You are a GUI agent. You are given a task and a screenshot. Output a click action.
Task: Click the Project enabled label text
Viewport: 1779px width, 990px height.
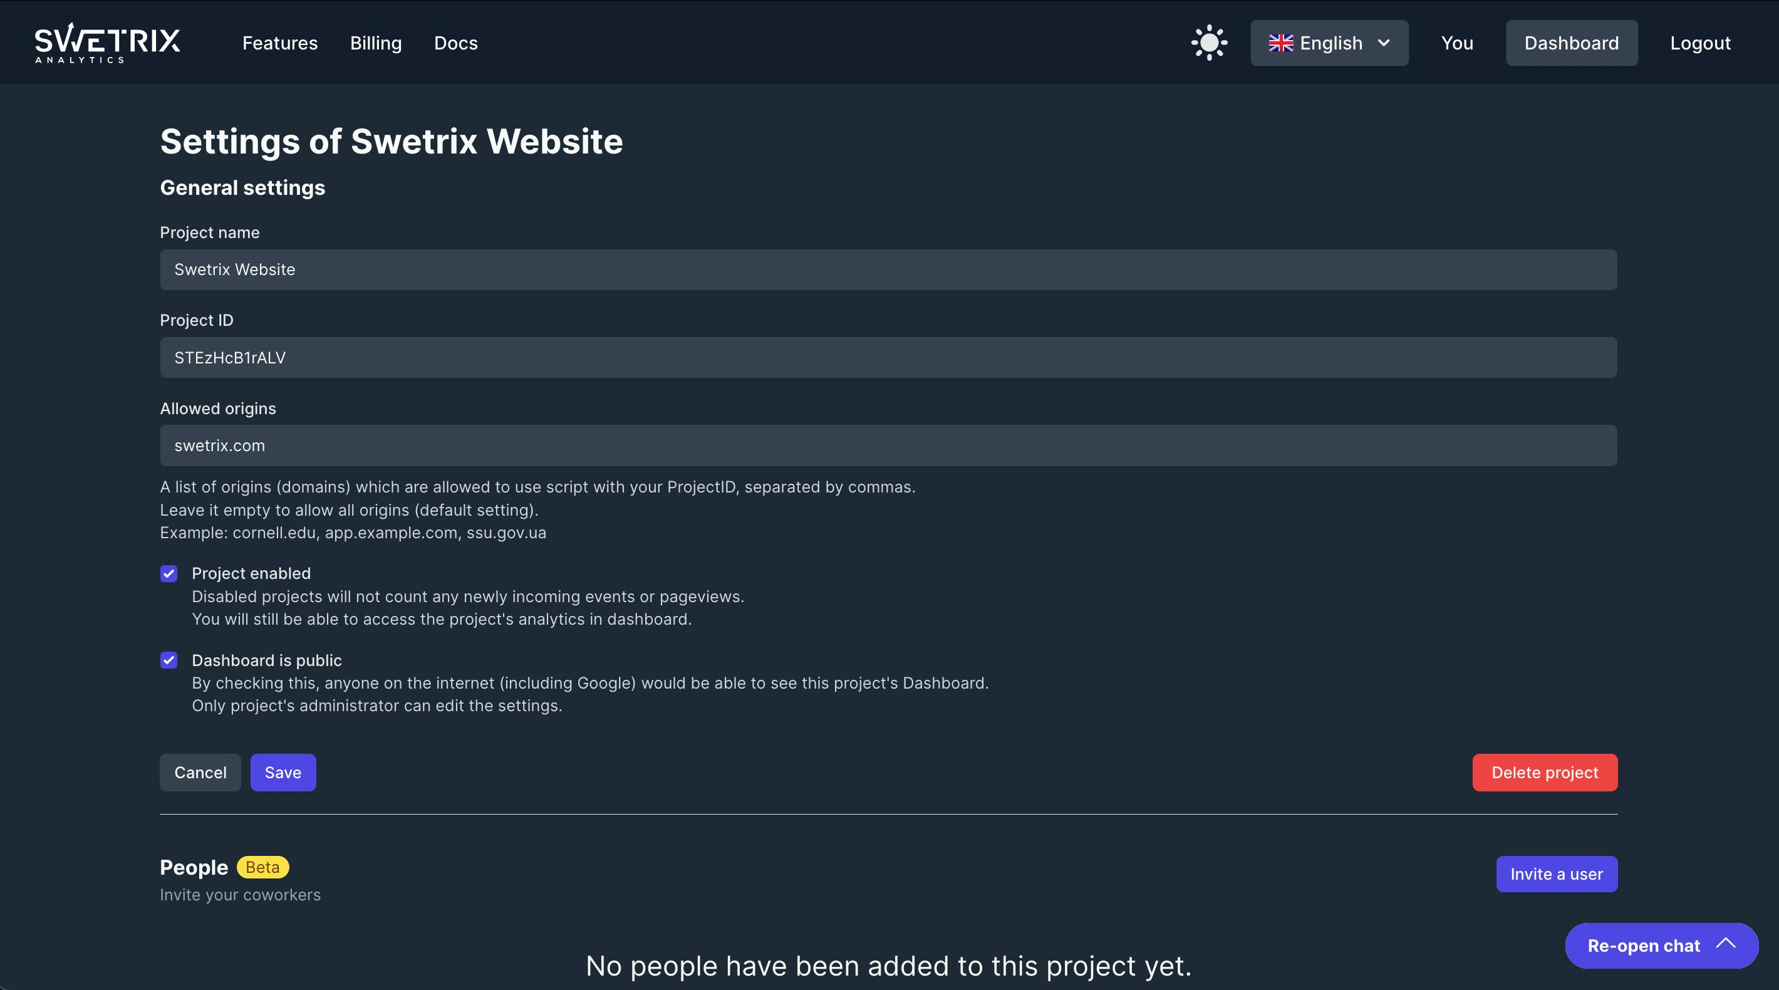251,573
